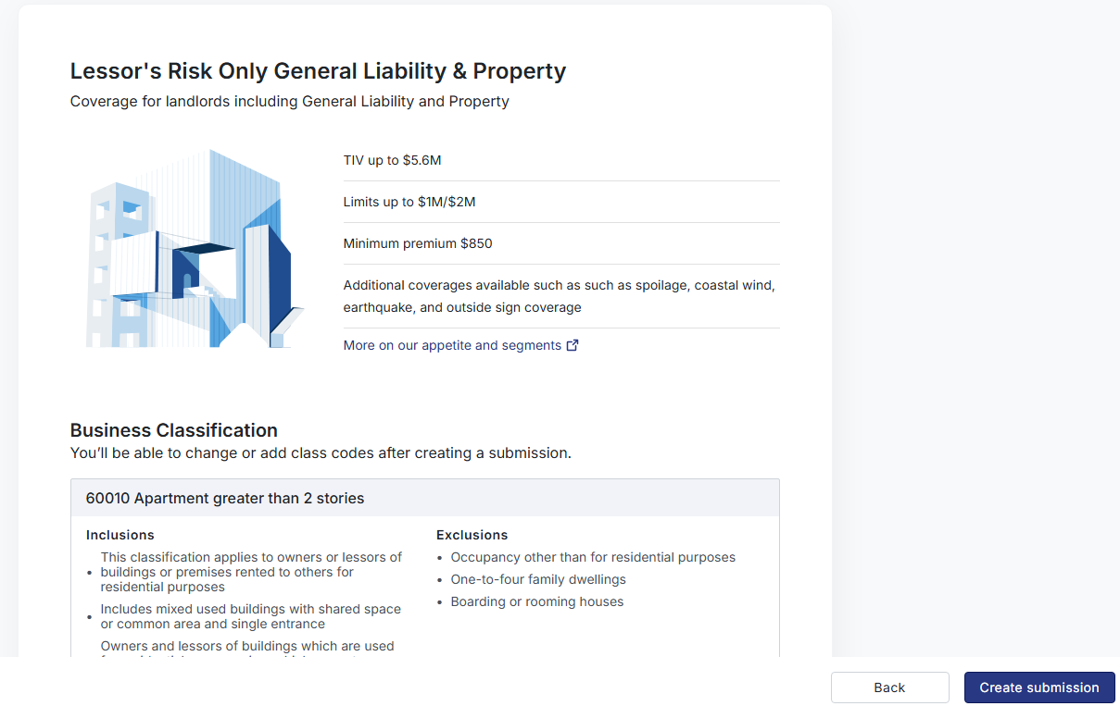Click the Limits up to $1M/$2M row

coord(409,202)
